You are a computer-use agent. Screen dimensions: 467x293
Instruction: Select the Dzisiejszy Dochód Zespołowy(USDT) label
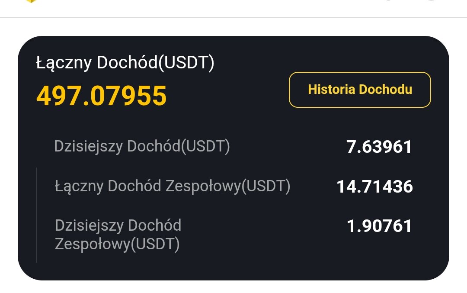tap(118, 235)
